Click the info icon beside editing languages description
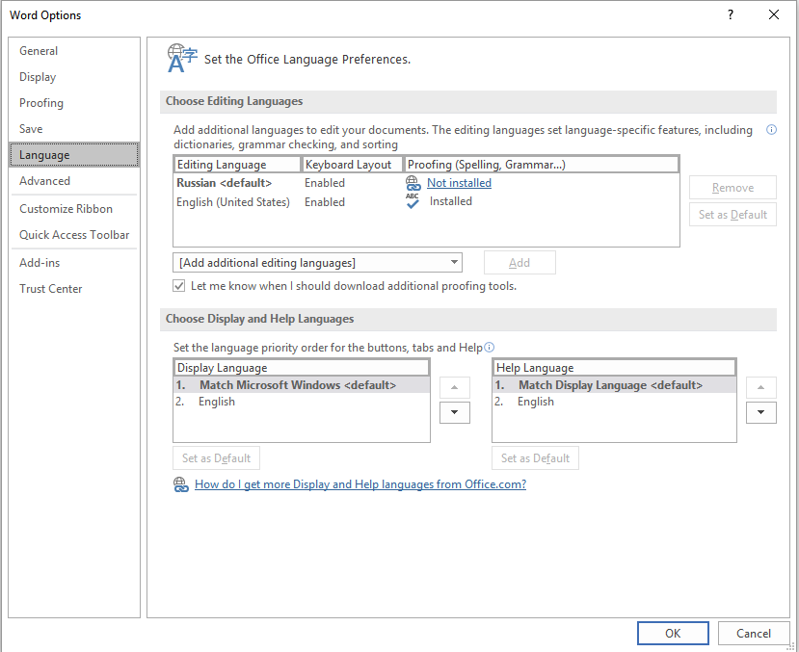The image size is (799, 652). (x=771, y=130)
